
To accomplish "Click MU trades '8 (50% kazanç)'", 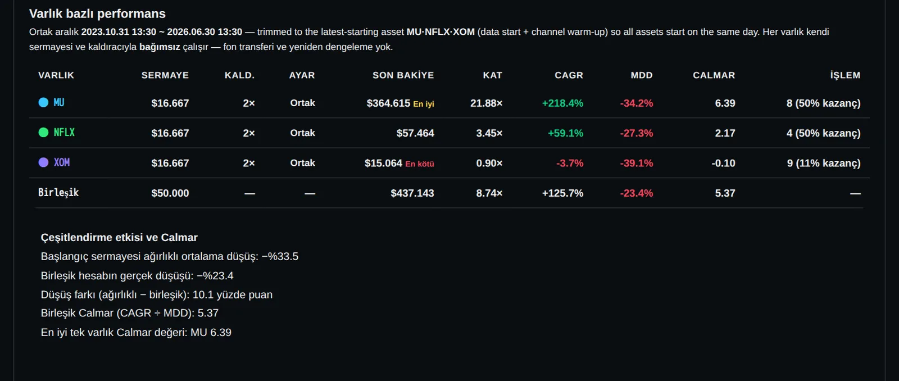I will tap(824, 103).
